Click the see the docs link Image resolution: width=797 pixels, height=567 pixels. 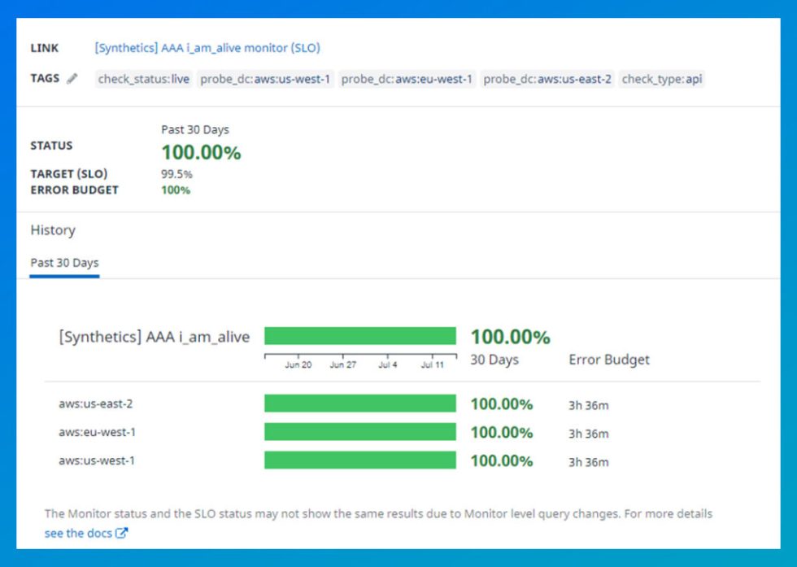click(x=78, y=534)
